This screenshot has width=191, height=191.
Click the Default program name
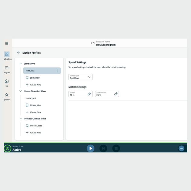coord(106,45)
